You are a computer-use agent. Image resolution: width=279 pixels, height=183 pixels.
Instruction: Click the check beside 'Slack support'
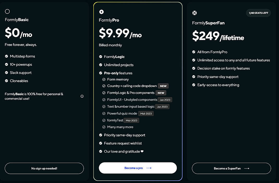6,73
